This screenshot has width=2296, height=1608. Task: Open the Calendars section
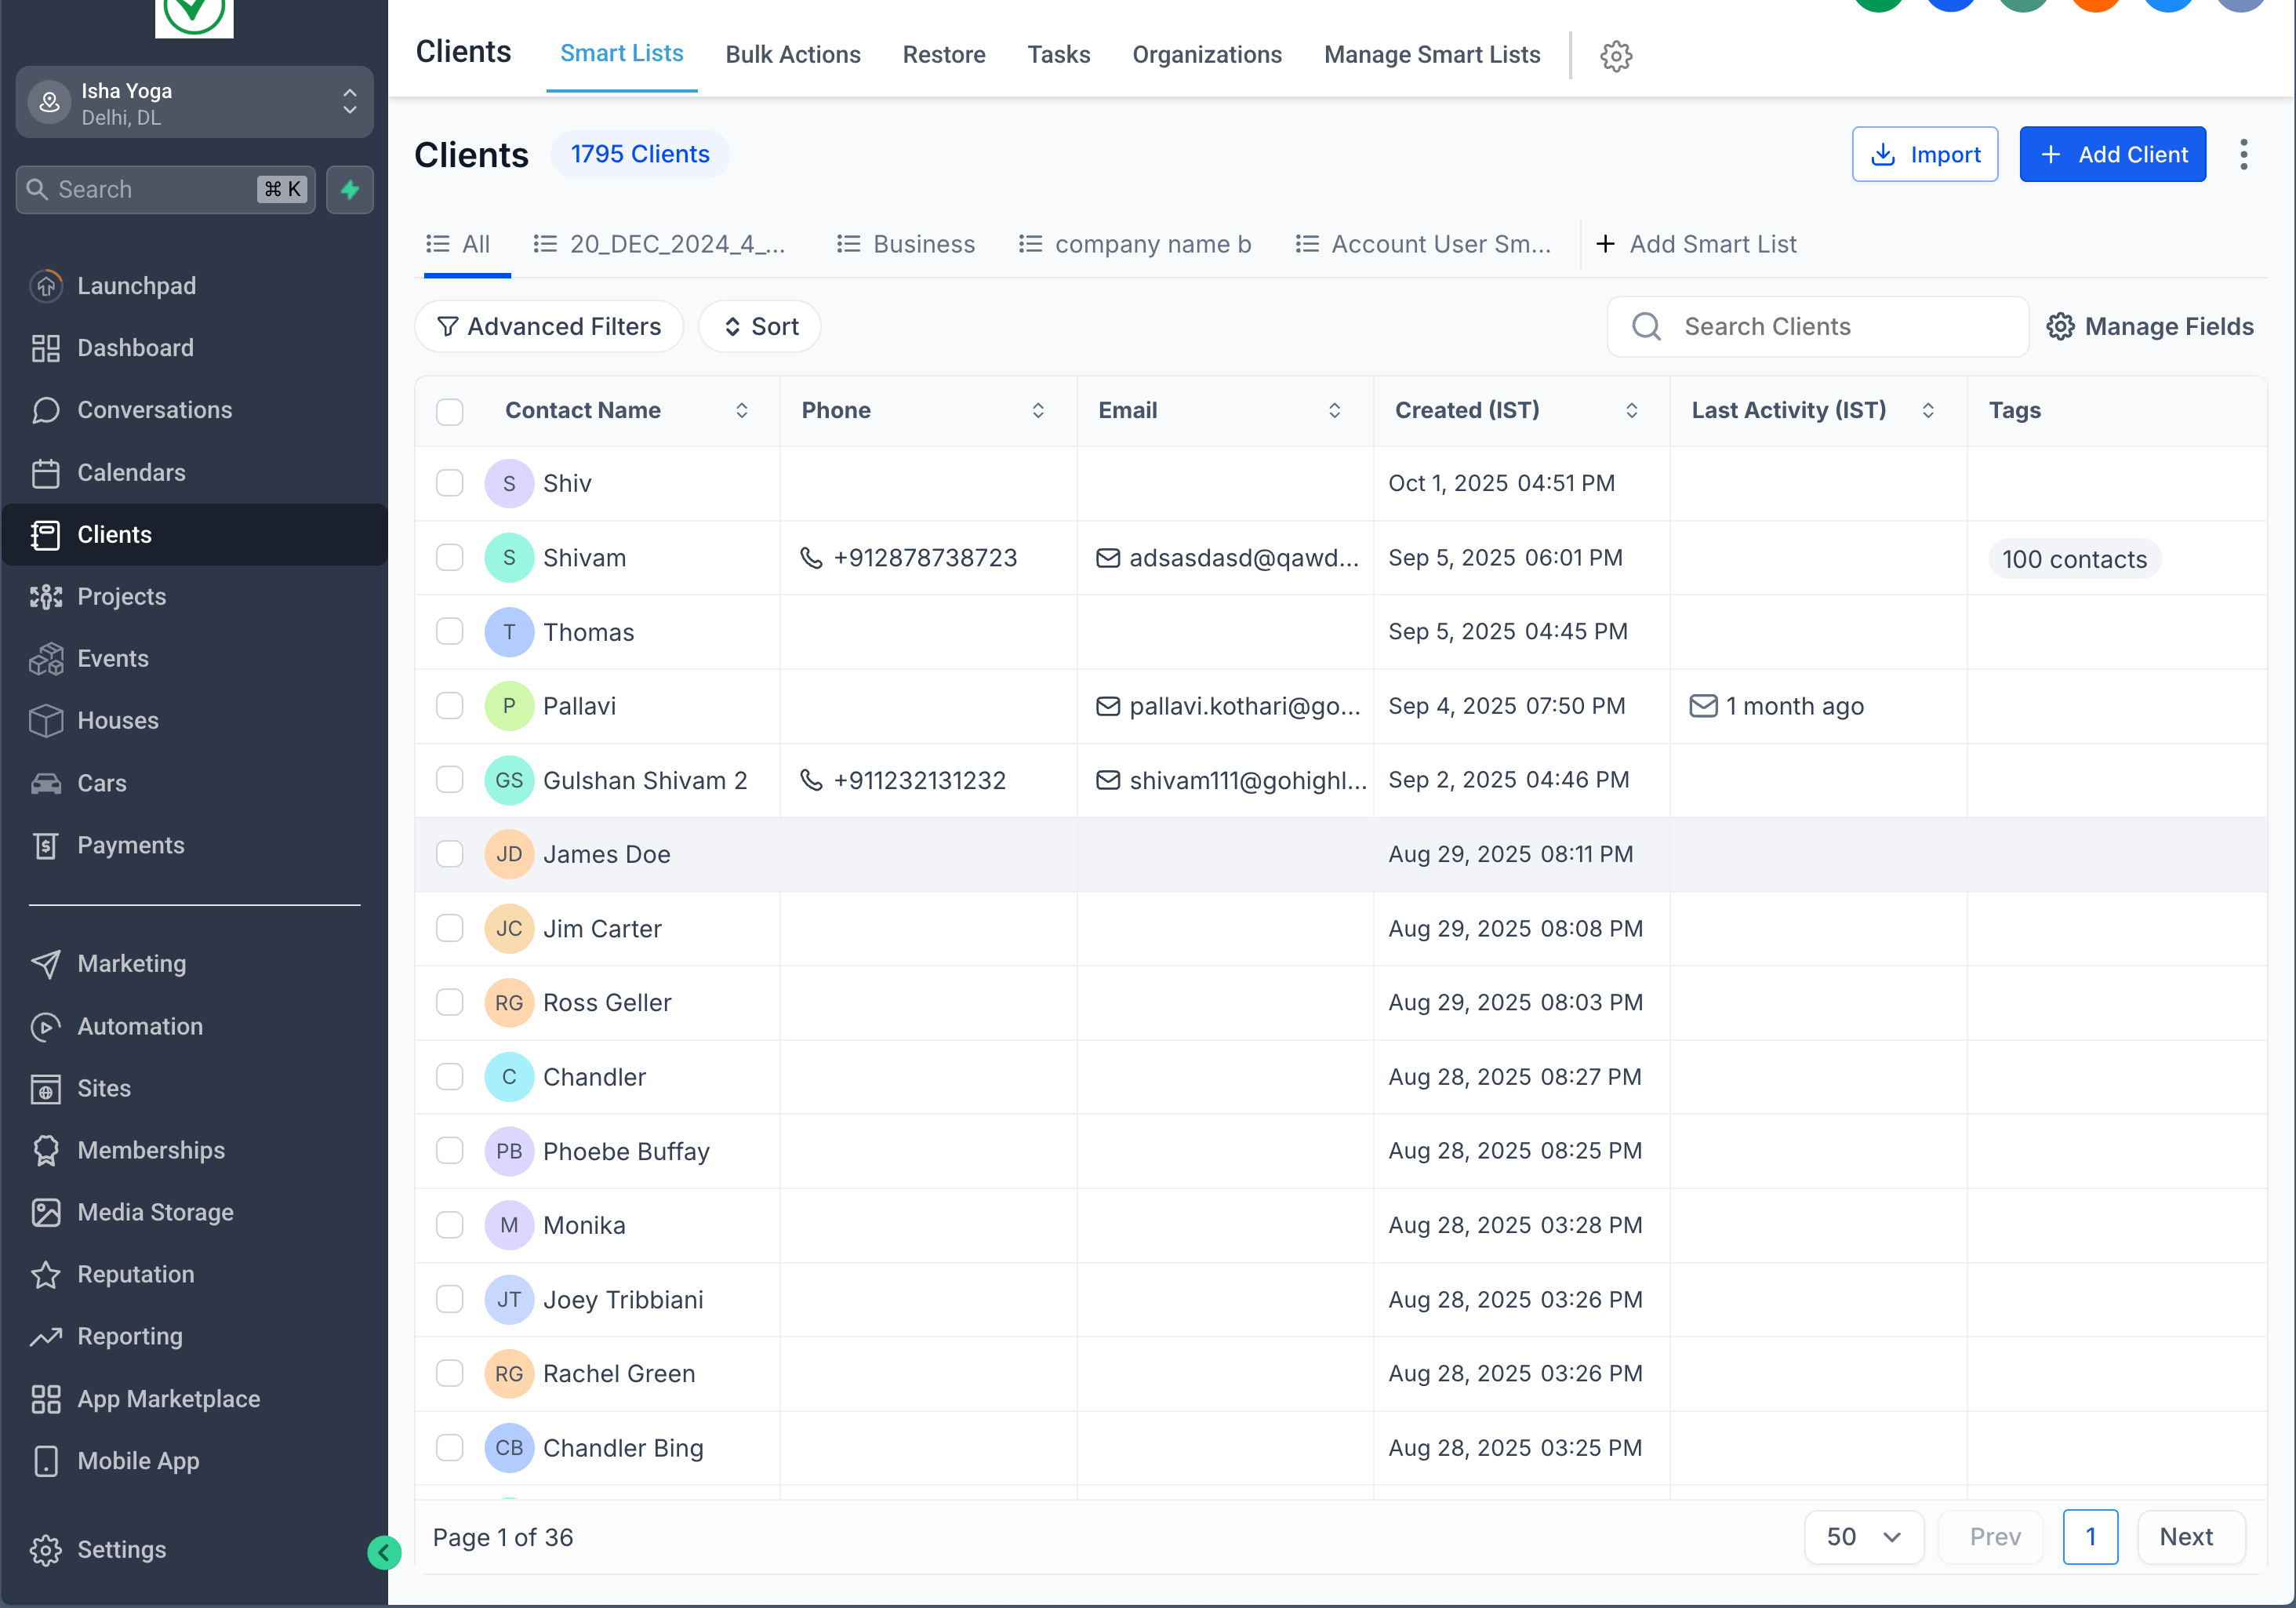131,472
